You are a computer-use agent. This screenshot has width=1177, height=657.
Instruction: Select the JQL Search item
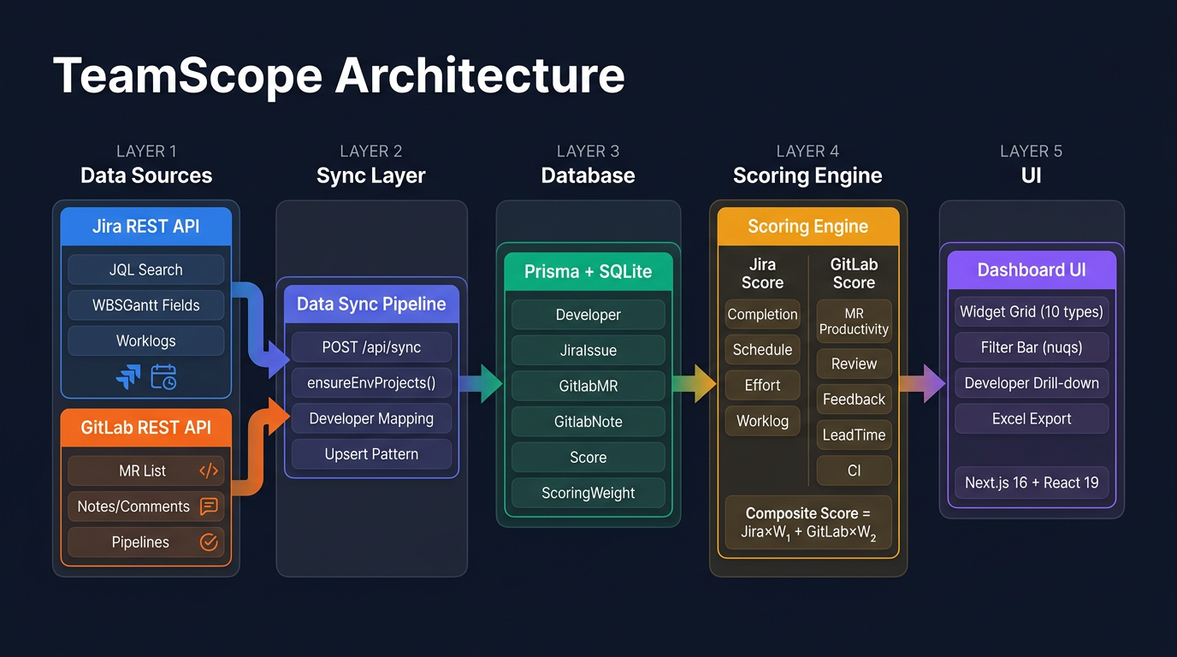(x=145, y=269)
